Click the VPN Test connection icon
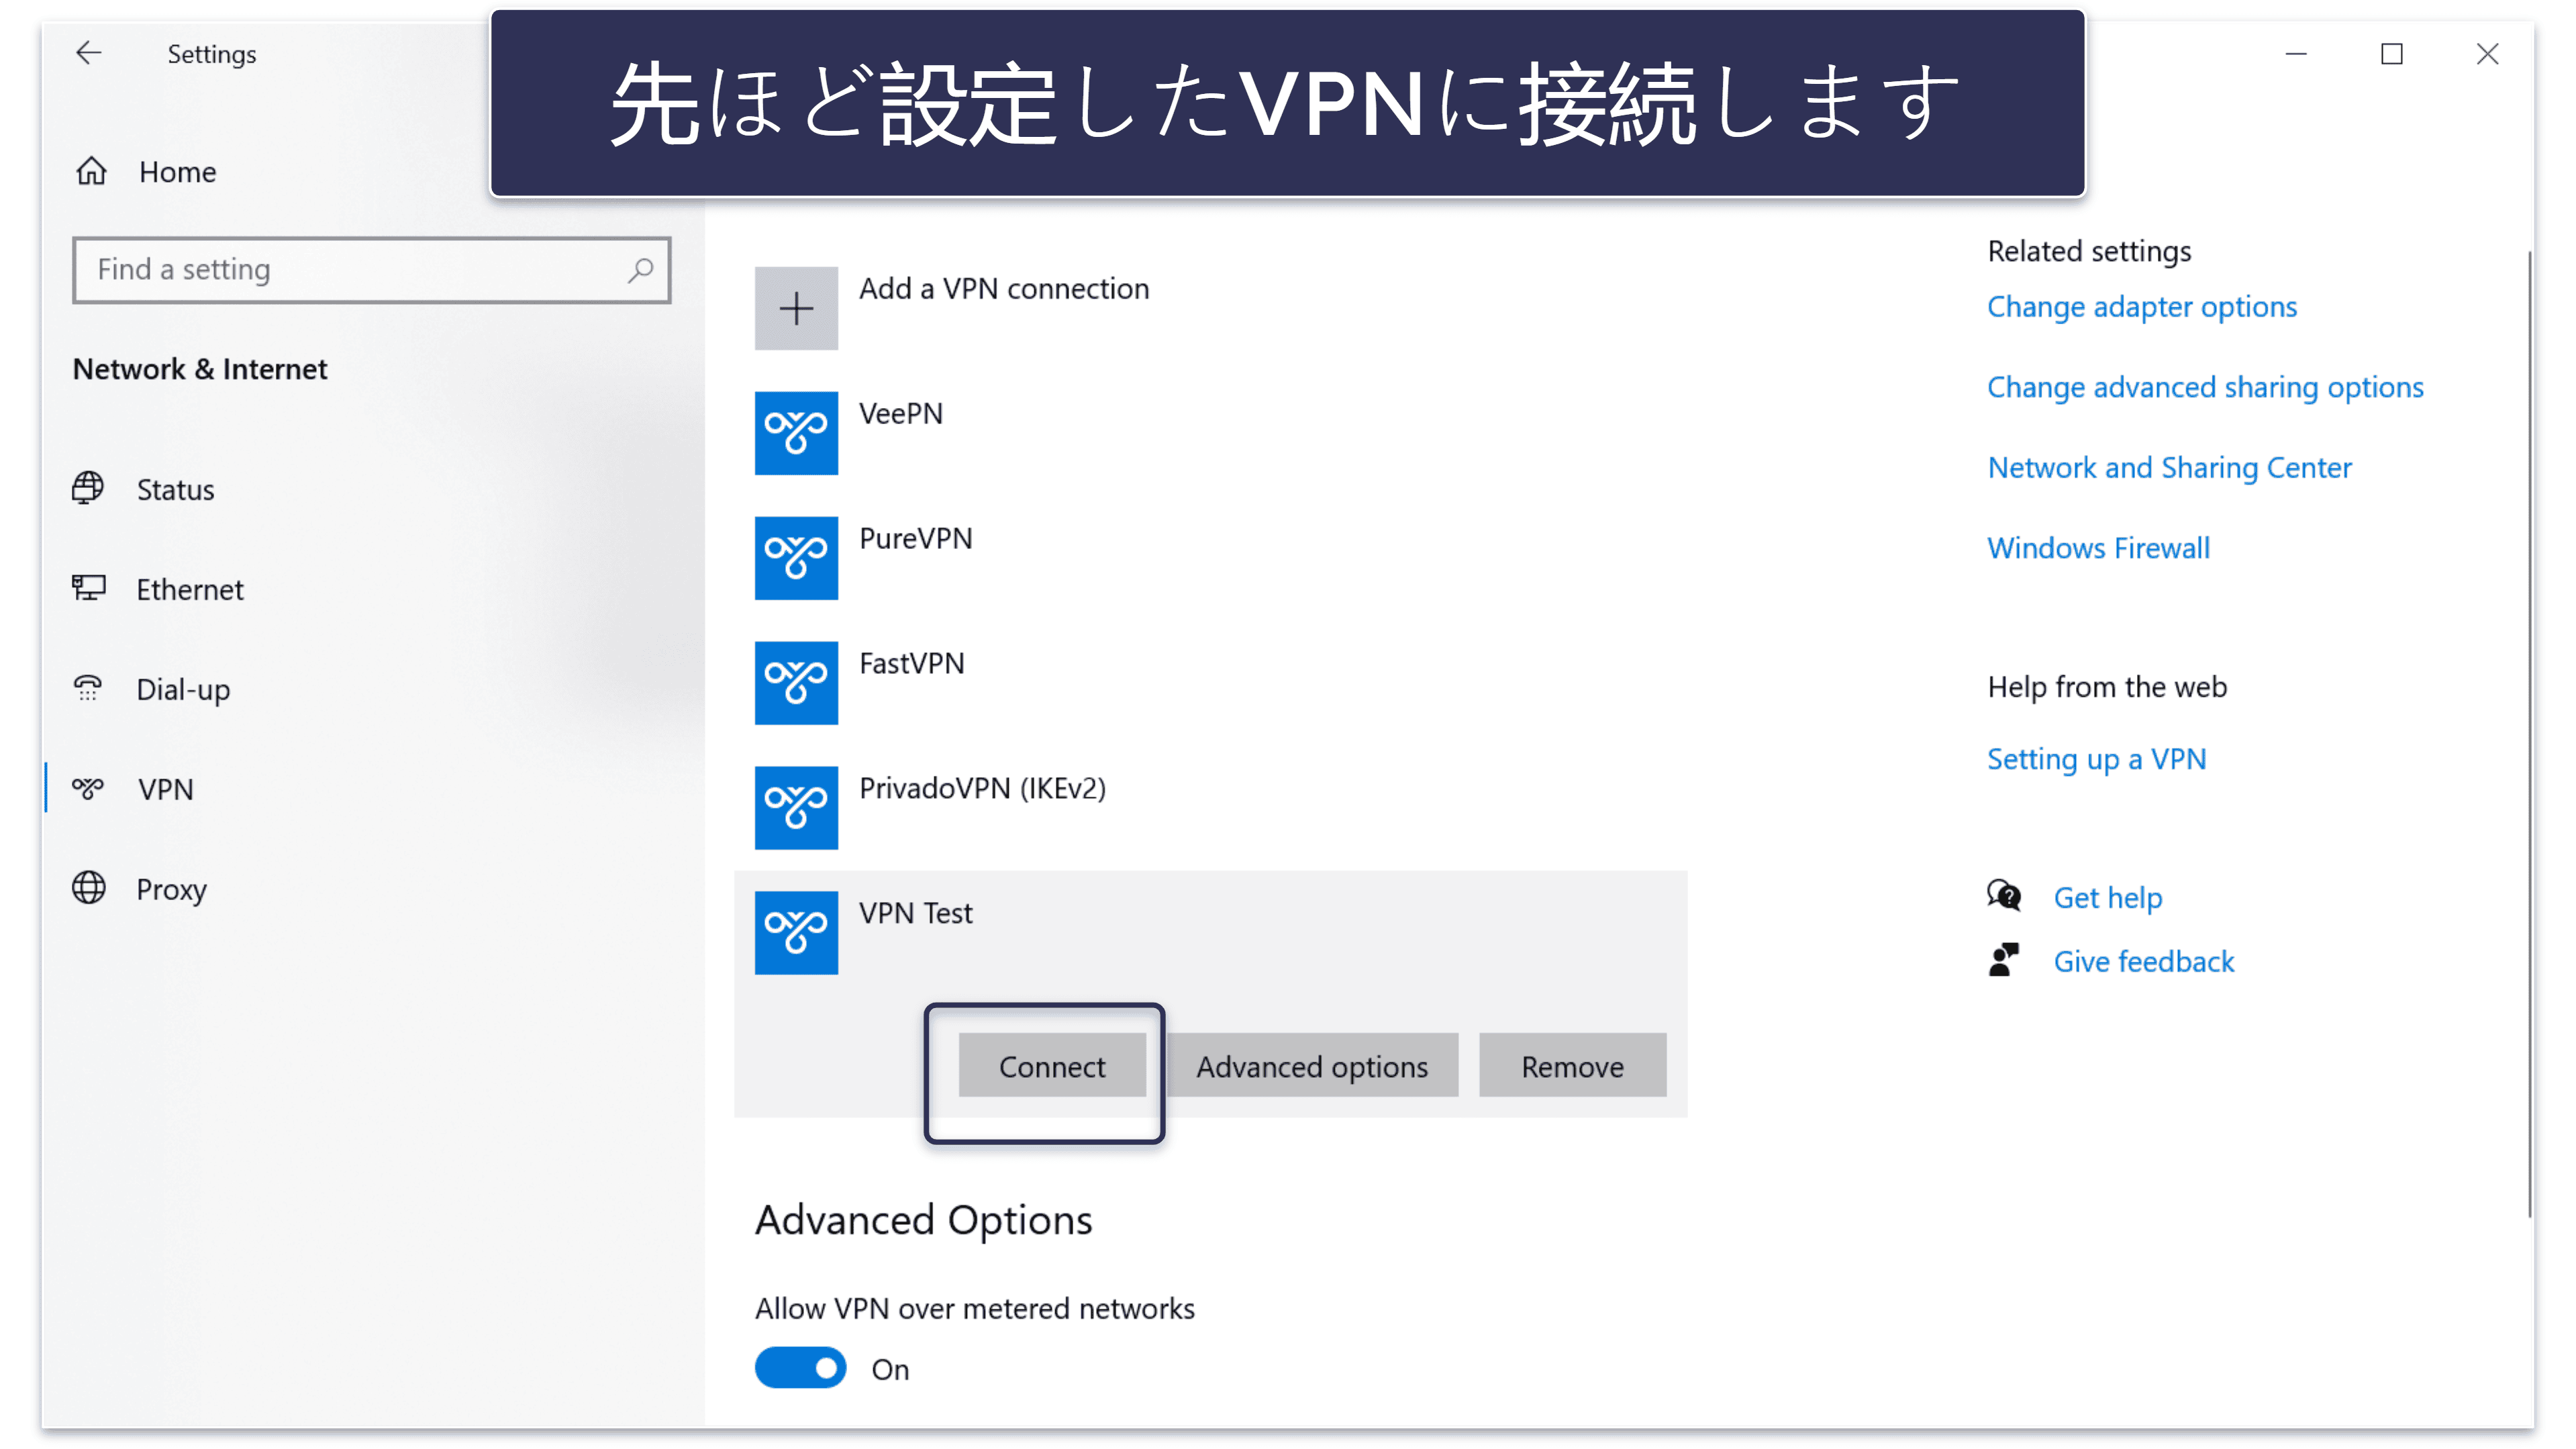The height and width of the screenshot is (1449, 2576). tap(796, 933)
